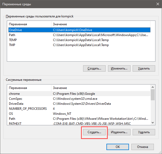Select the OneDrive user variable

point(79,30)
